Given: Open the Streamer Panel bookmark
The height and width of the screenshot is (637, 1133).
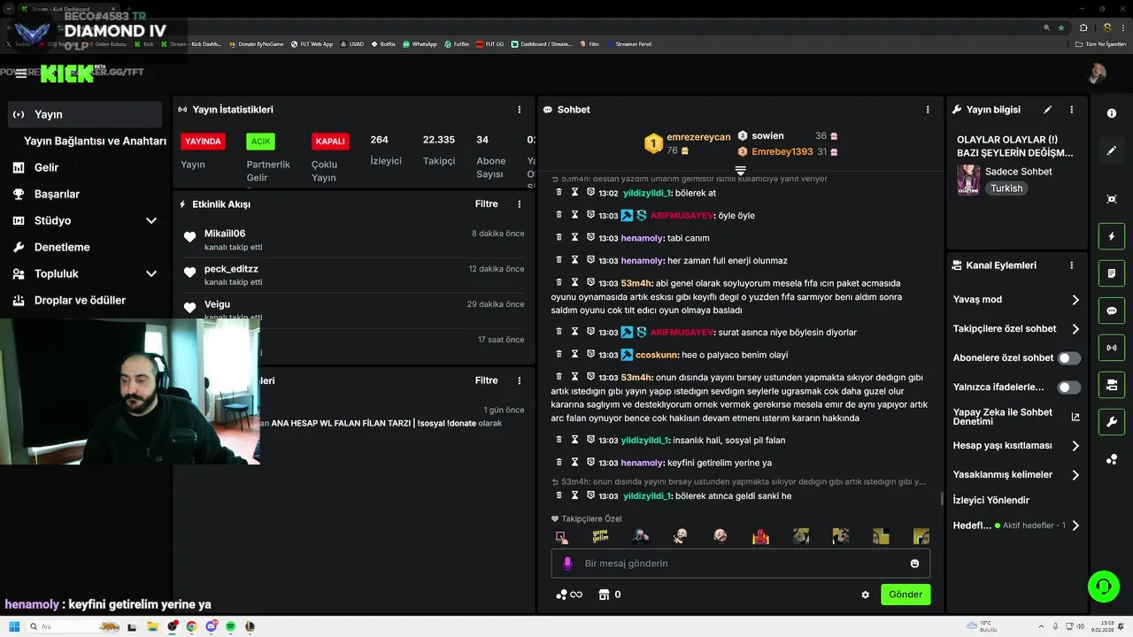Looking at the screenshot, I should click(628, 43).
